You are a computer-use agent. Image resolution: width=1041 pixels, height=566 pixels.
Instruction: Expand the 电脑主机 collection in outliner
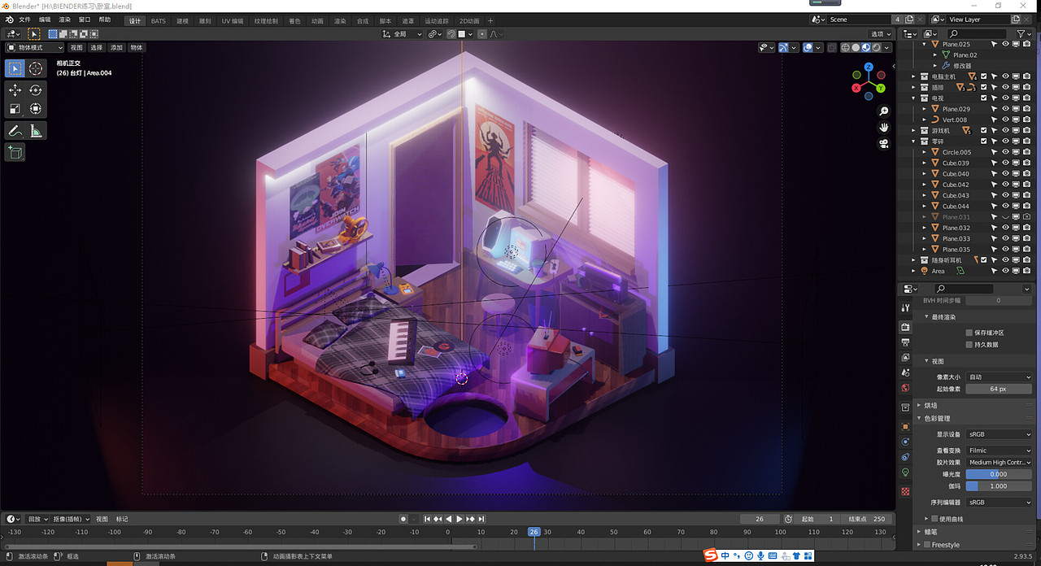click(913, 76)
